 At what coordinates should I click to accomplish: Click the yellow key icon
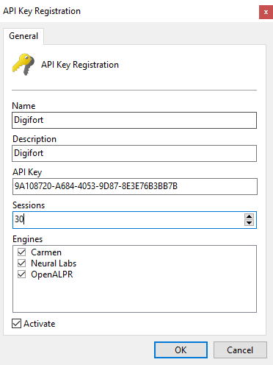tap(23, 64)
